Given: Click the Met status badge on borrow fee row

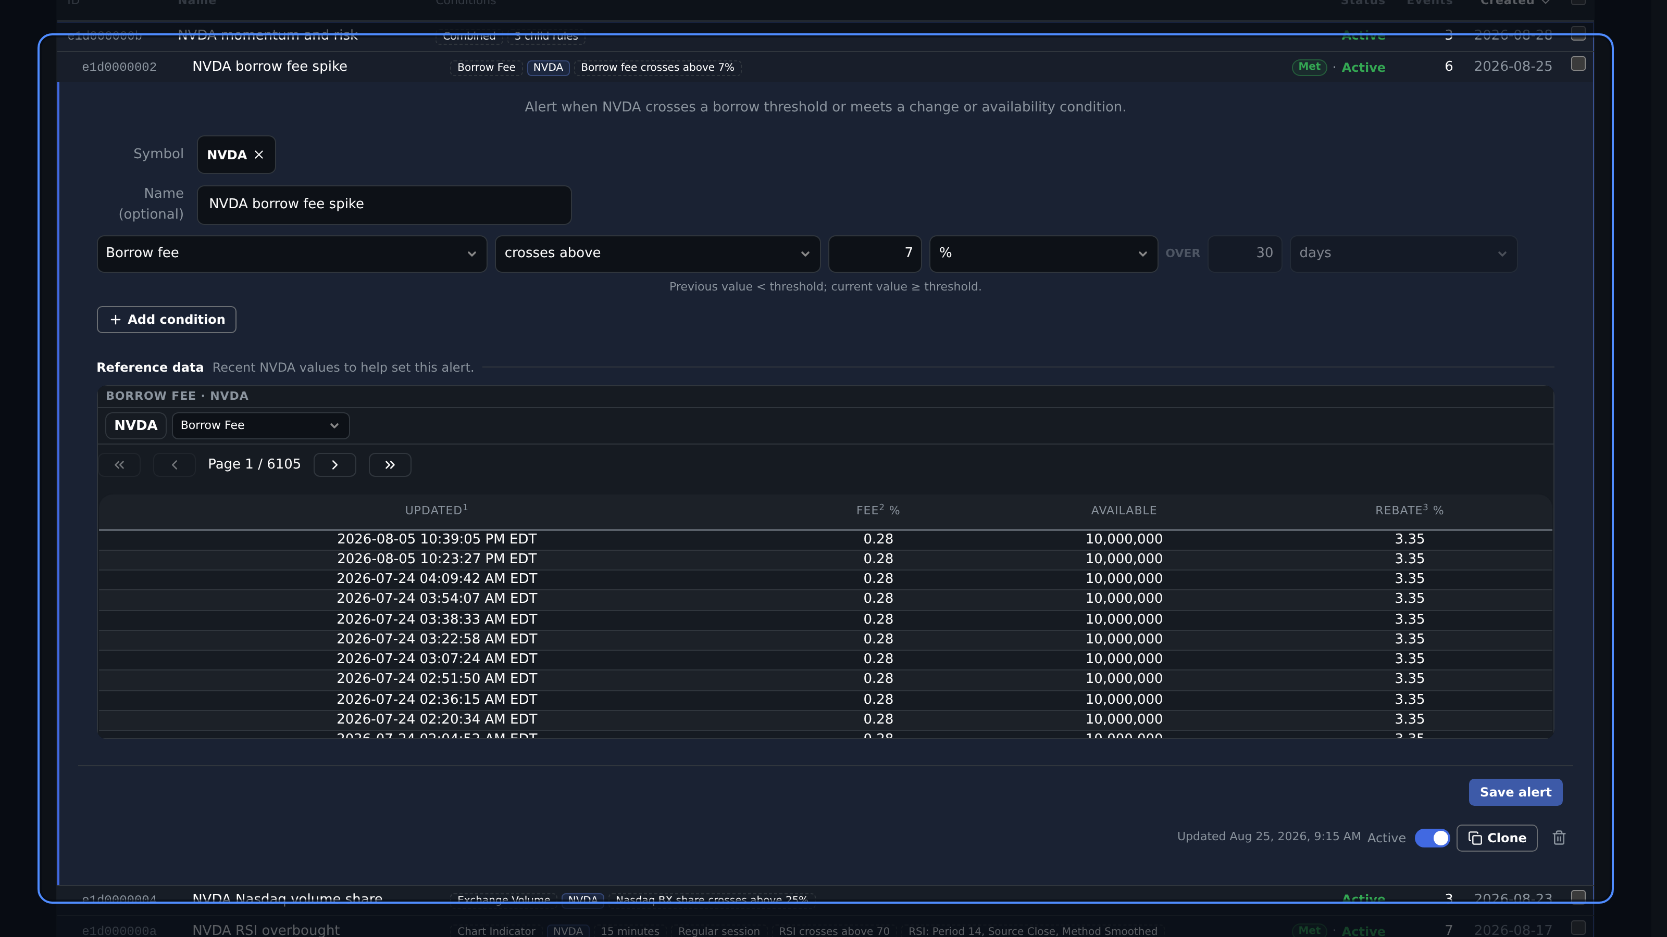Looking at the screenshot, I should [1309, 67].
